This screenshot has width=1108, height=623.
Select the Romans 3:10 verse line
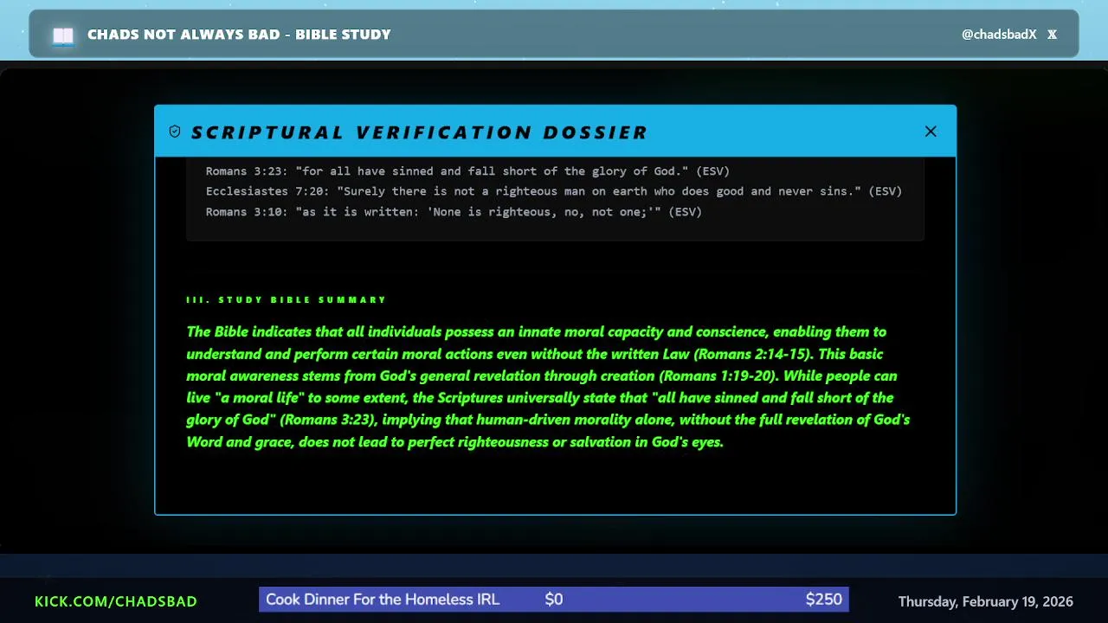click(454, 212)
